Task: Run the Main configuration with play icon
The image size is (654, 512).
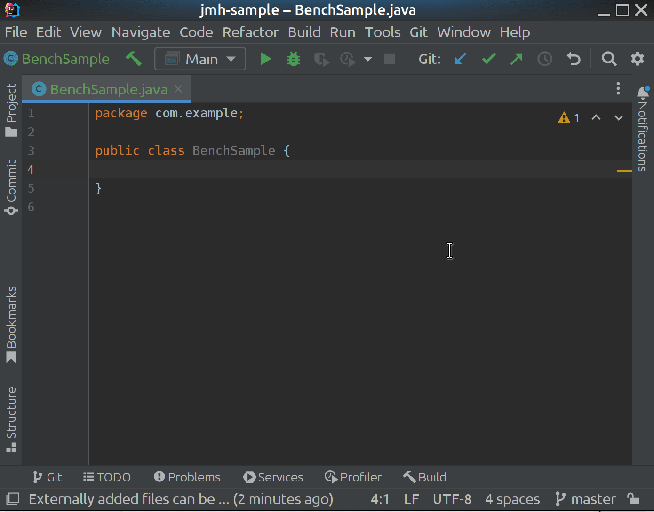Action: pyautogui.click(x=266, y=59)
